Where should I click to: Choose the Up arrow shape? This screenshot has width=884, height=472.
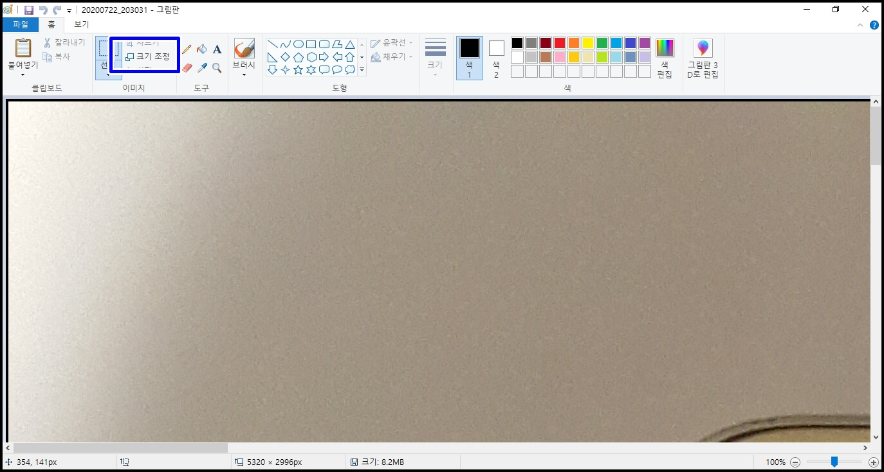(x=350, y=57)
